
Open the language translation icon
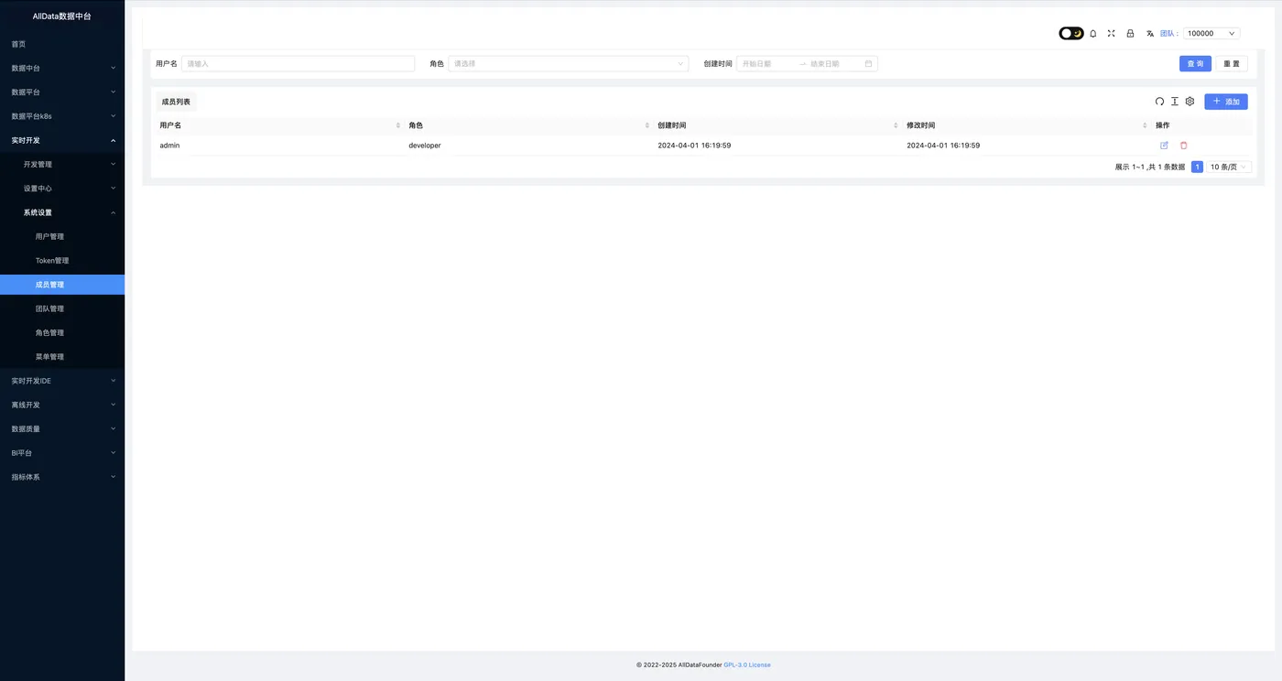coord(1150,33)
